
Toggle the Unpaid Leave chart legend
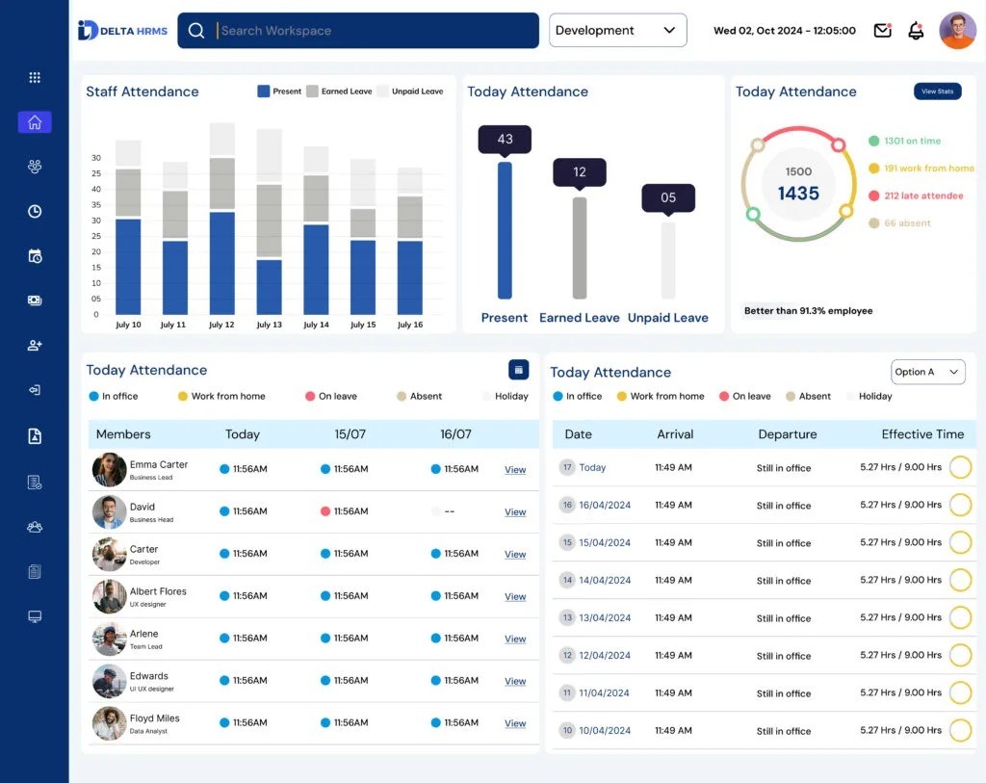coord(410,91)
